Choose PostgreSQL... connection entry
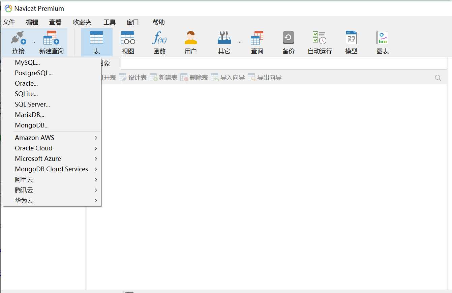Image resolution: width=452 pixels, height=293 pixels. point(51,73)
